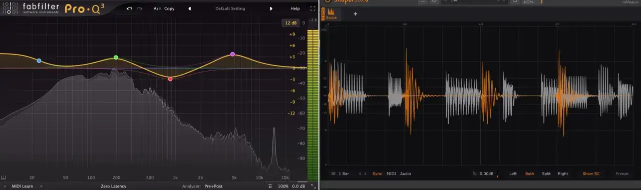641x190 pixels.
Task: Toggle Show SC sidechain display
Action: click(x=591, y=173)
